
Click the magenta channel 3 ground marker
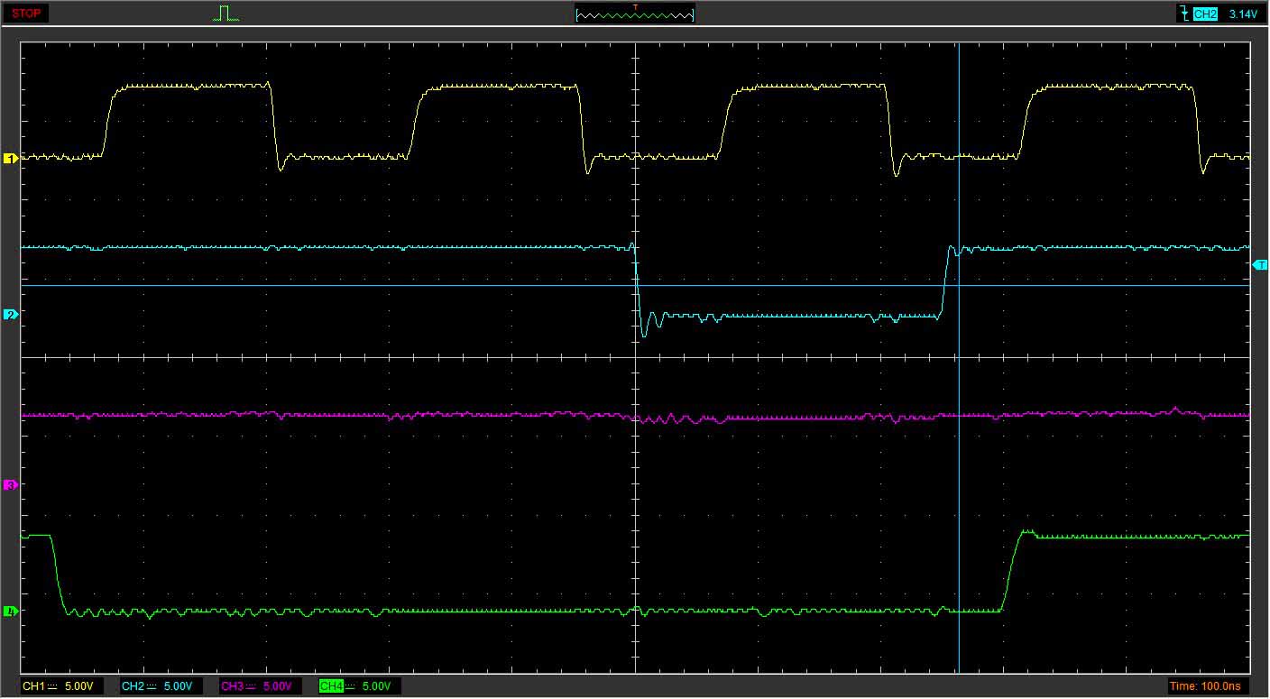coord(11,485)
